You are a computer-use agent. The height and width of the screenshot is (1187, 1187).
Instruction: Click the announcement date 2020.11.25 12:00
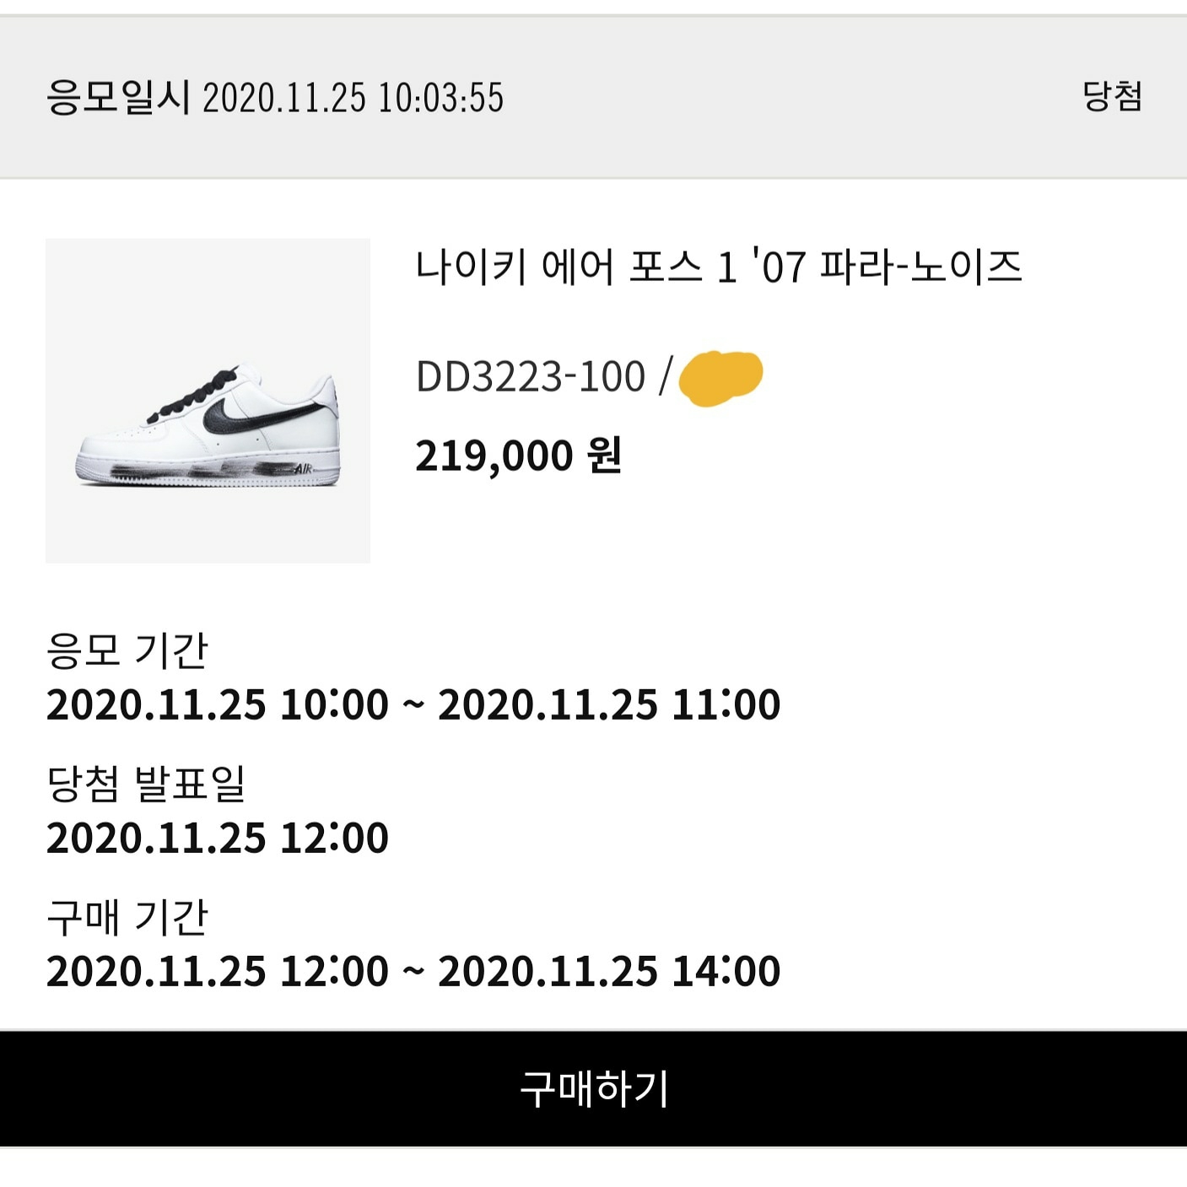pos(217,838)
